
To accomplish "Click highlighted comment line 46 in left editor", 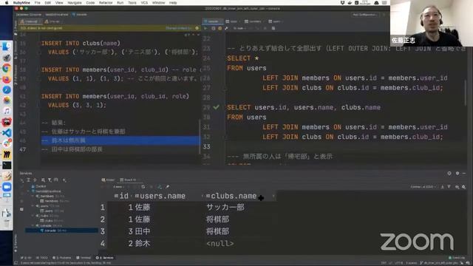I will (120, 140).
